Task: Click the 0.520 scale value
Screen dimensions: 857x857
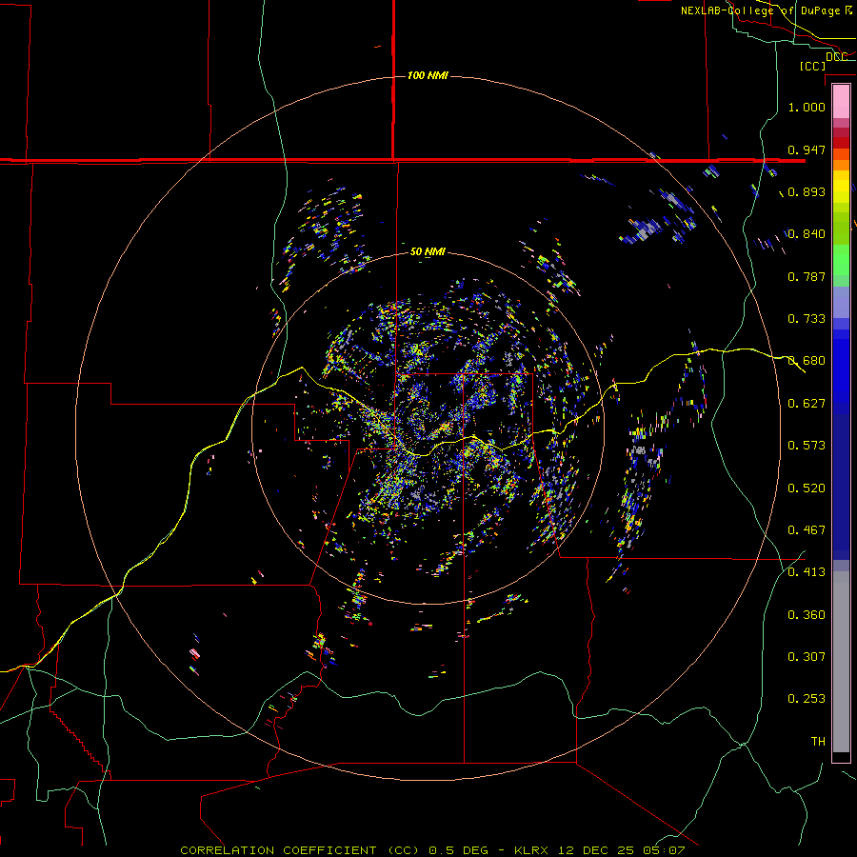Action: tap(807, 488)
